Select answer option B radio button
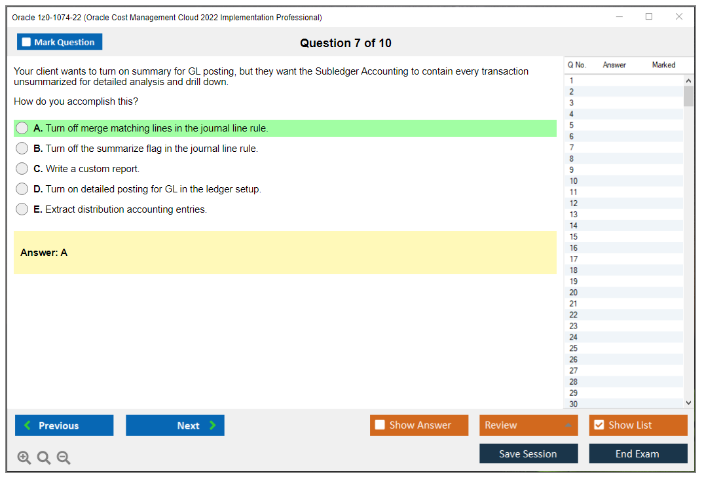Screen dimensions: 704x481 (x=22, y=148)
